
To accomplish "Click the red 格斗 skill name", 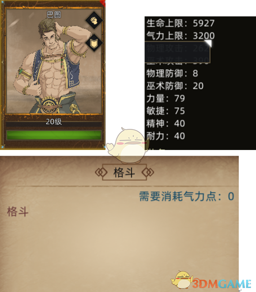I will pyautogui.click(x=18, y=212).
